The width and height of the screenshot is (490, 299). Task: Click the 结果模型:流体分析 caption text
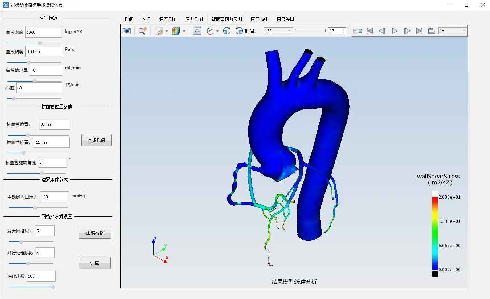tap(294, 282)
